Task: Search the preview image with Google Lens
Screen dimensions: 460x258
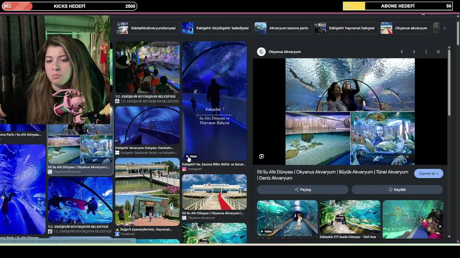Action: (x=261, y=157)
